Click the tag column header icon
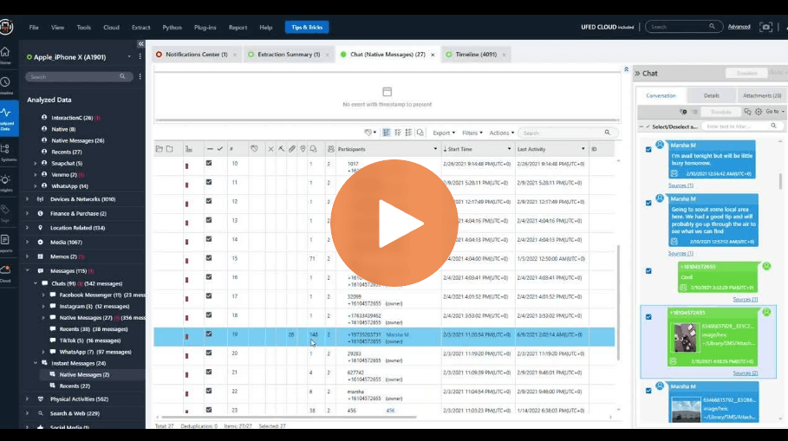Screen dimensions: 788x441 pyautogui.click(x=254, y=149)
